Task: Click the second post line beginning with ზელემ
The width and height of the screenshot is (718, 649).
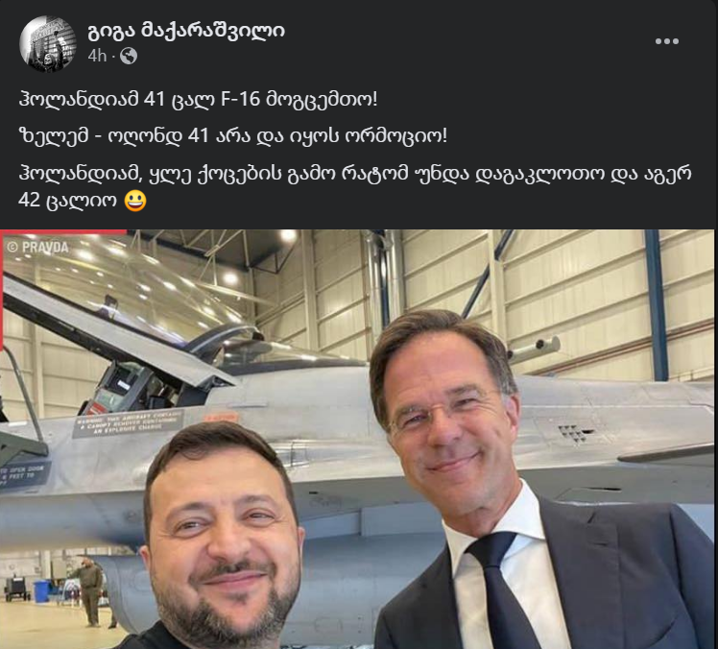Action: pos(232,136)
